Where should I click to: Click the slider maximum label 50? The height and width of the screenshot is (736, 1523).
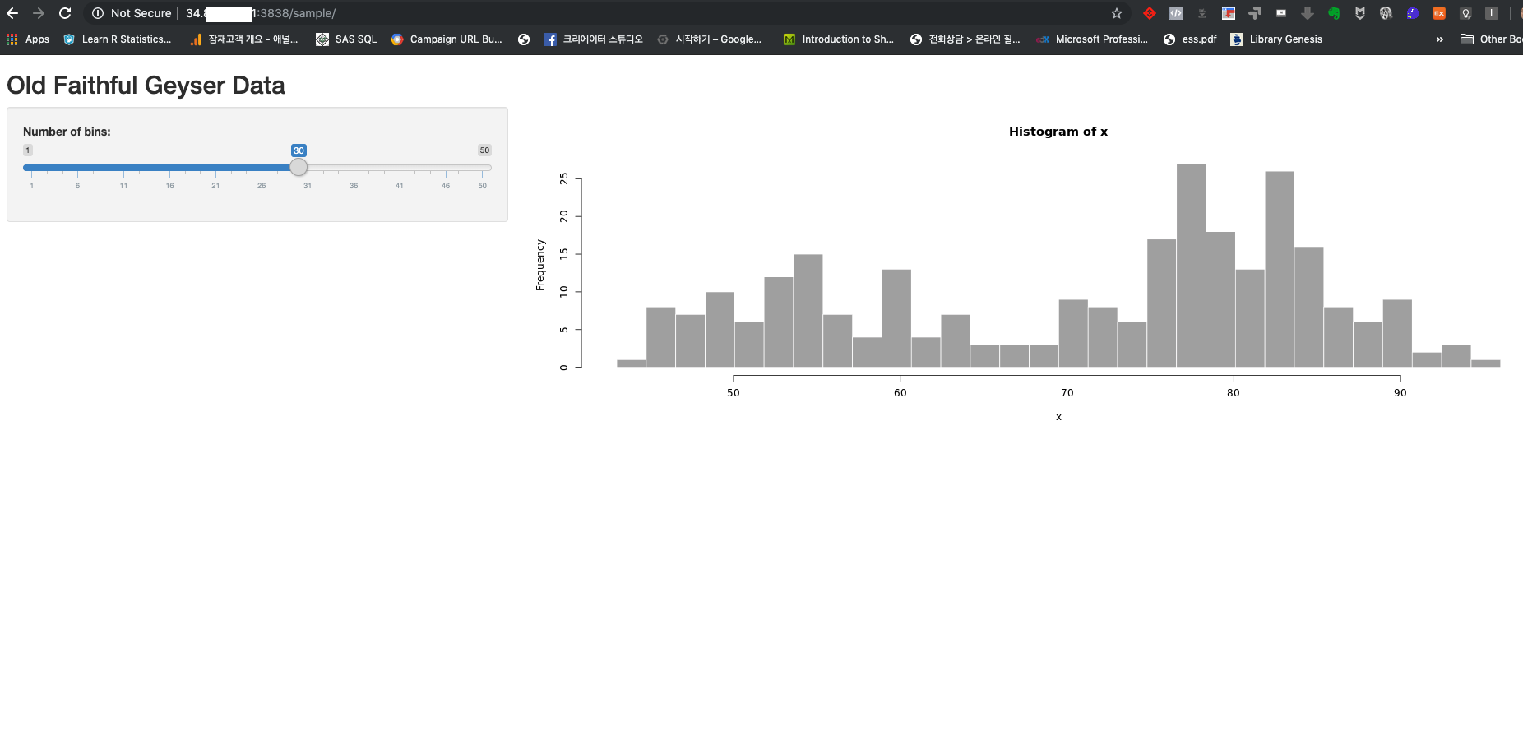coord(484,150)
